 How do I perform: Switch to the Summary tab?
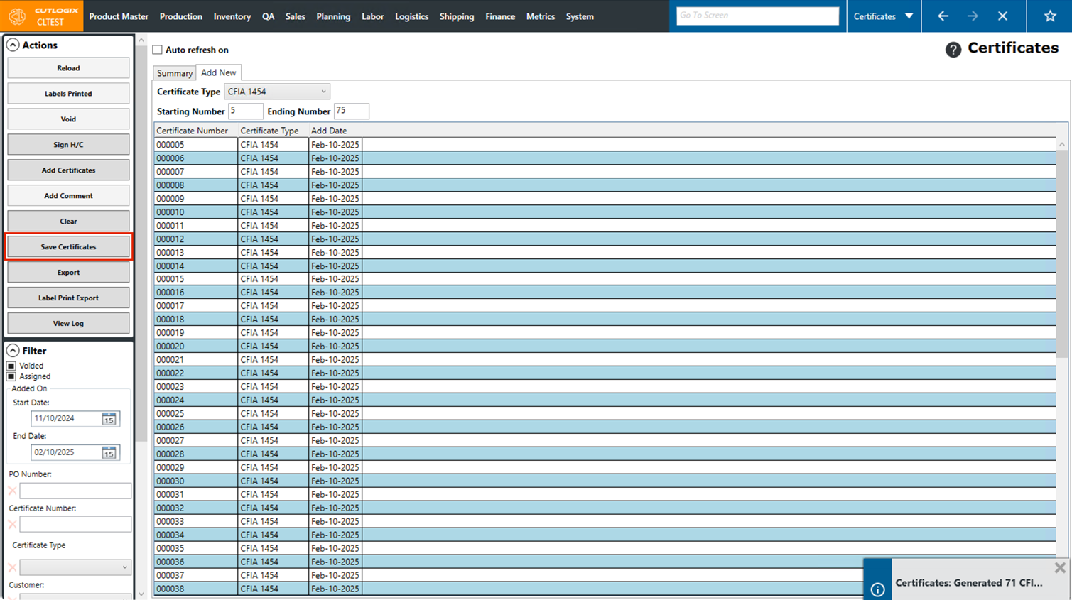tap(174, 73)
